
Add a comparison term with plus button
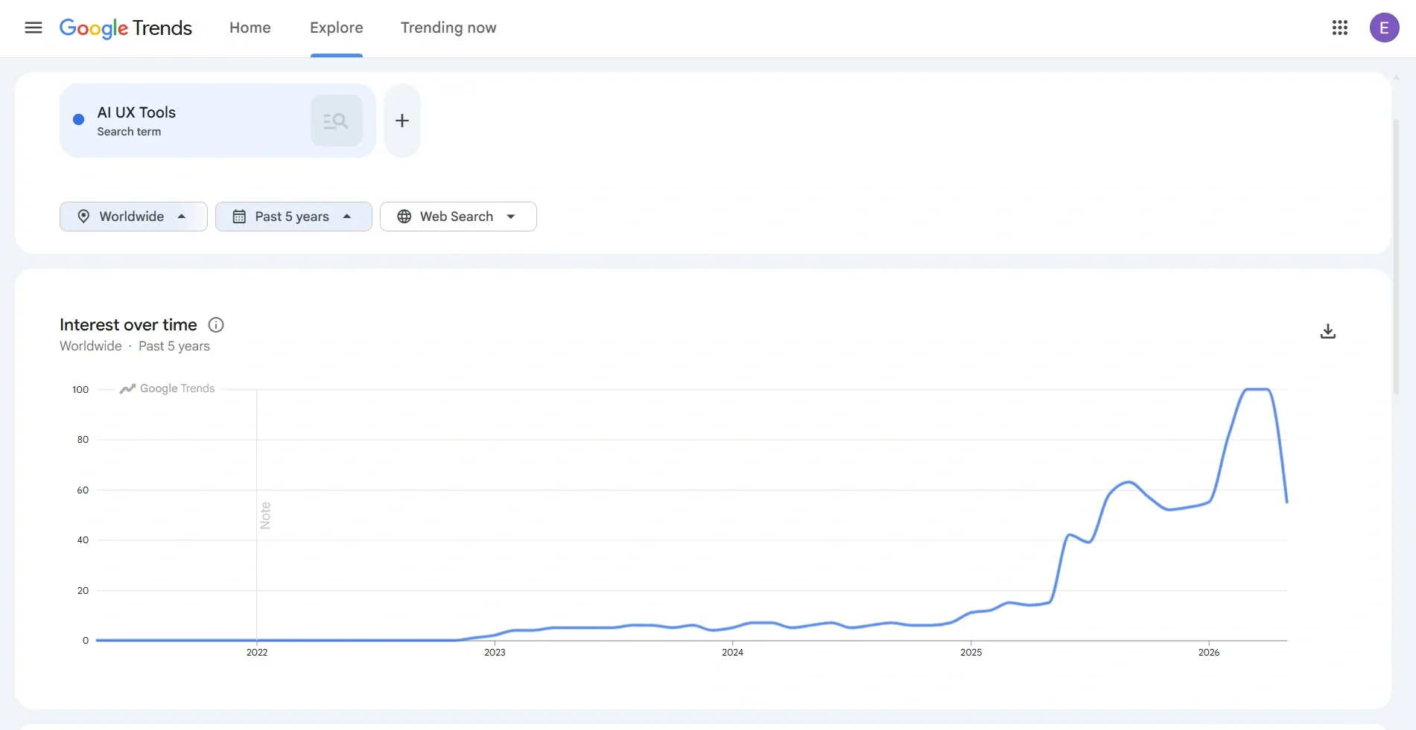click(402, 121)
